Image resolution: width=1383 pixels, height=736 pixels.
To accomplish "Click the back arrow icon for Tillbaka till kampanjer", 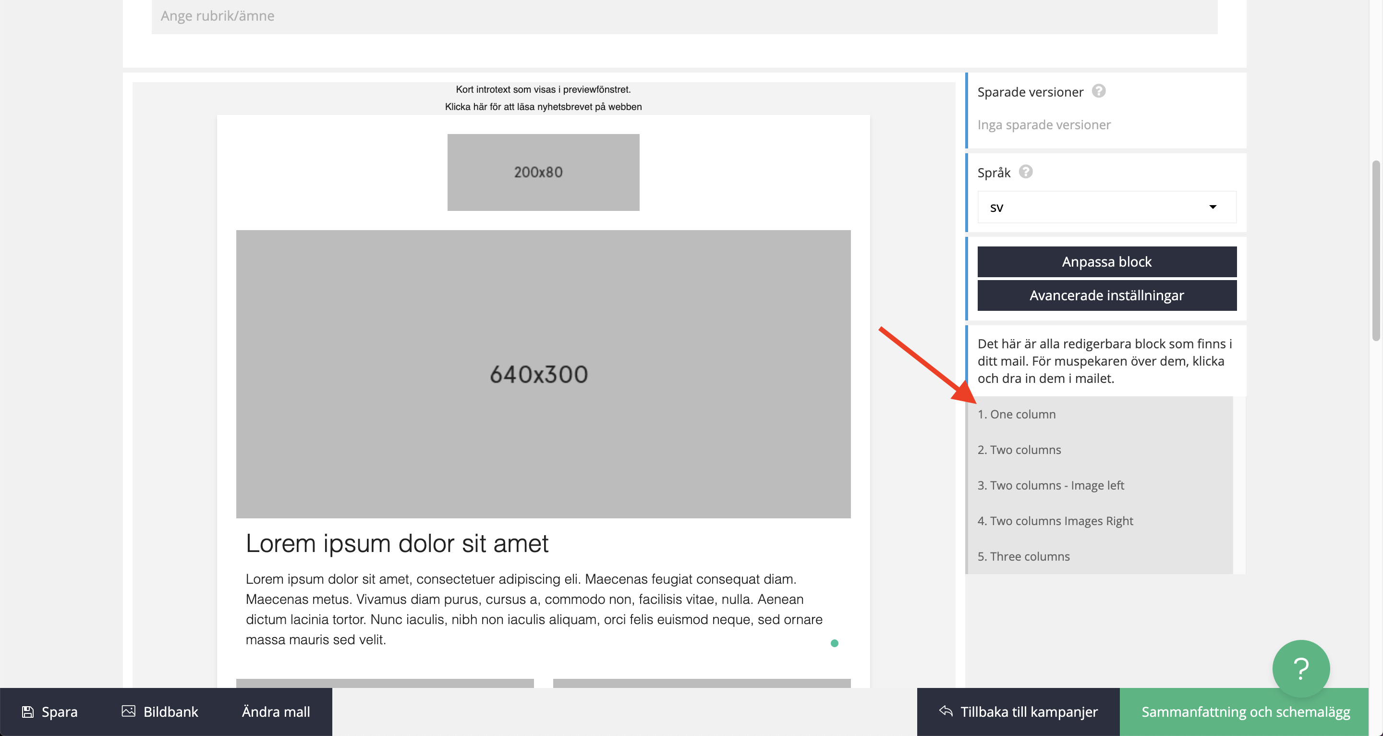I will coord(946,711).
